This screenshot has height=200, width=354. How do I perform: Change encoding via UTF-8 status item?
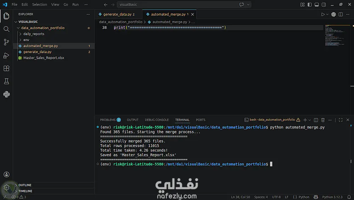point(276,197)
